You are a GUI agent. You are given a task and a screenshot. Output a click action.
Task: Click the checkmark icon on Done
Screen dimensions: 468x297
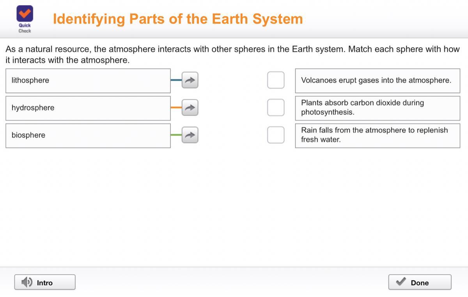401,282
